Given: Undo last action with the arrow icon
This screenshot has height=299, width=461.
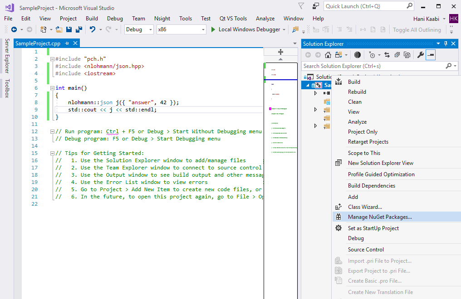Looking at the screenshot, I should coord(93,29).
